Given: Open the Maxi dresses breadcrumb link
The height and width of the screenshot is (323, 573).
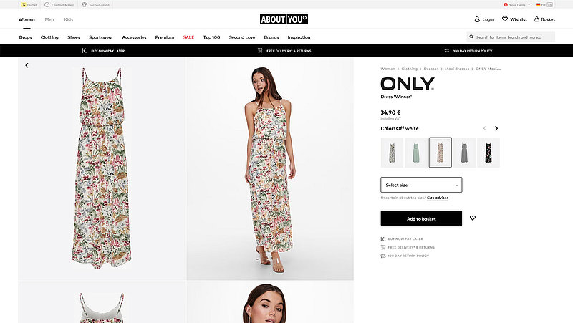Looking at the screenshot, I should tap(458, 69).
